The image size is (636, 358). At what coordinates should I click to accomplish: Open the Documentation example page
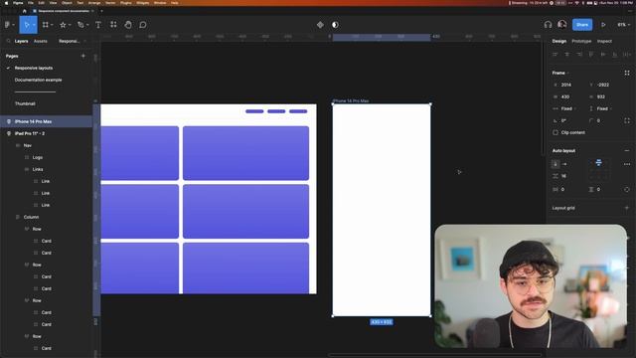(x=38, y=80)
